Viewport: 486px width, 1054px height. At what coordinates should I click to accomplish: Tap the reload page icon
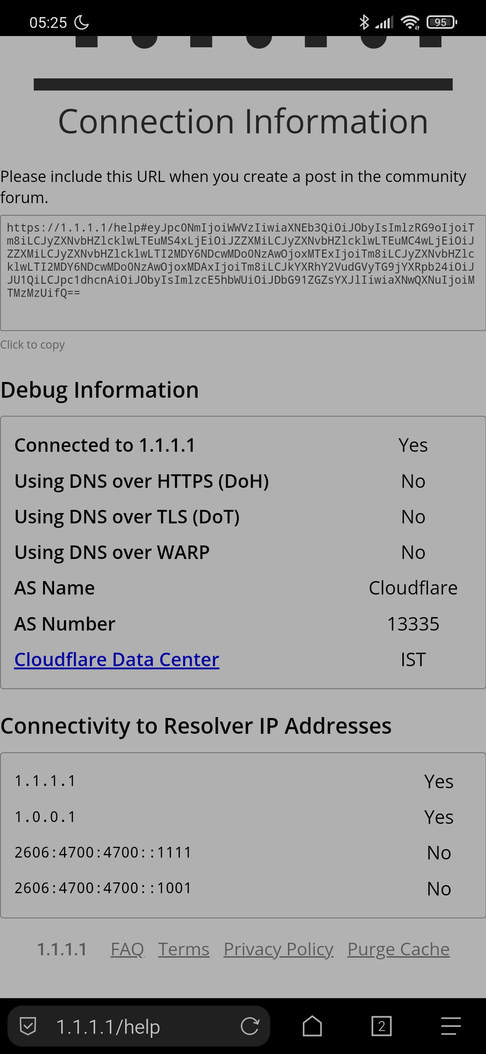click(x=250, y=1026)
